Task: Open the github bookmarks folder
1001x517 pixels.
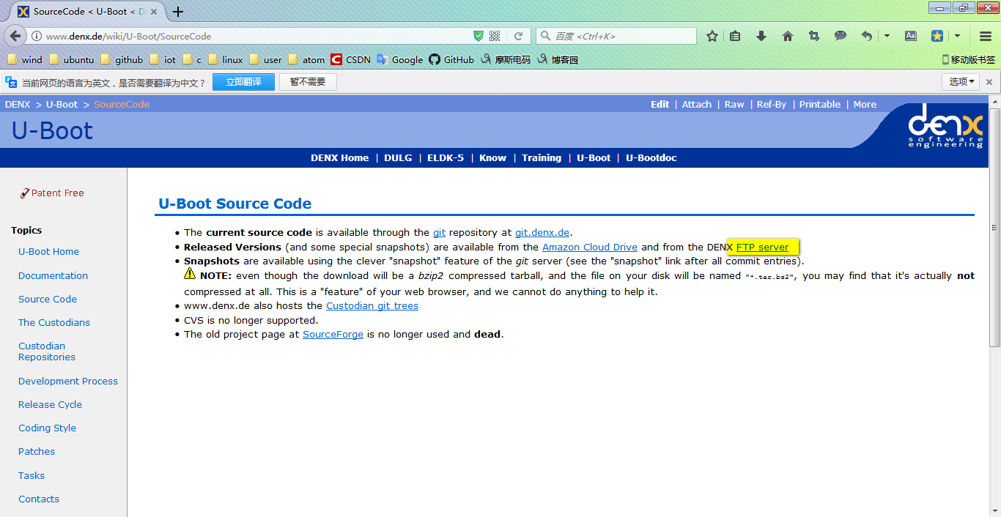Action: [x=122, y=59]
